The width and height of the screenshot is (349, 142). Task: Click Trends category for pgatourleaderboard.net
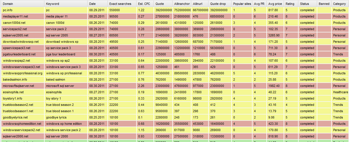[x=340, y=54]
